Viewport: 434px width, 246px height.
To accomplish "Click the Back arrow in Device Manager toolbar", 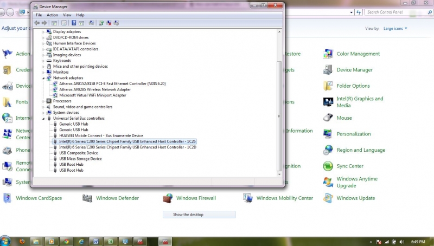I will [37, 23].
